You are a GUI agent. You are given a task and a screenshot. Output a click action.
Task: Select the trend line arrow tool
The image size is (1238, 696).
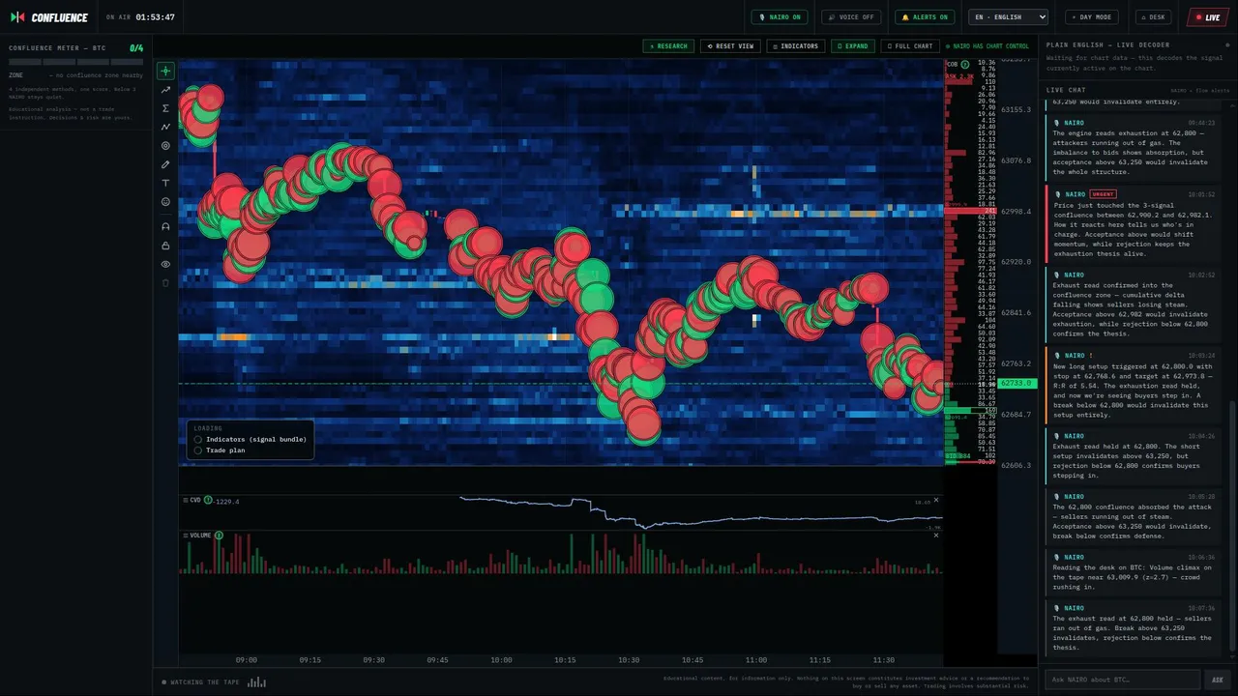point(165,90)
